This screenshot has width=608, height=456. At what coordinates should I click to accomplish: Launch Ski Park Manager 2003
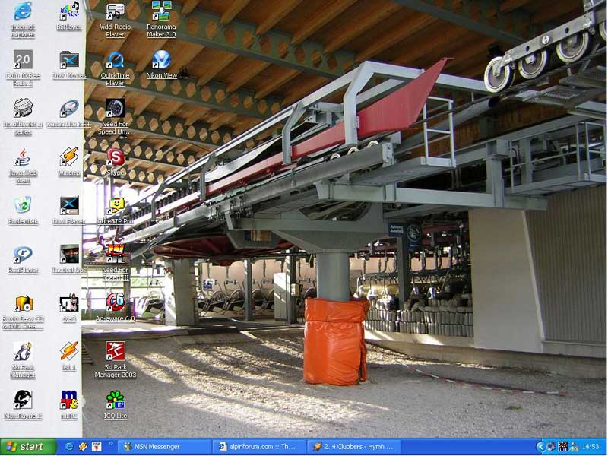(116, 351)
